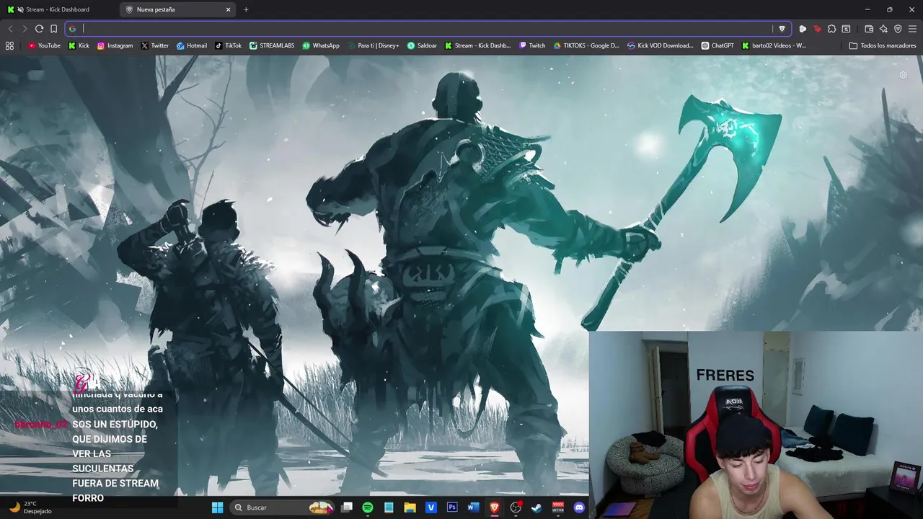Open Task View on the taskbar
The width and height of the screenshot is (923, 519).
coord(347,507)
